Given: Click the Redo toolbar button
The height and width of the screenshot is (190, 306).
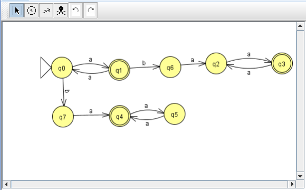Looking at the screenshot, I should [91, 11].
